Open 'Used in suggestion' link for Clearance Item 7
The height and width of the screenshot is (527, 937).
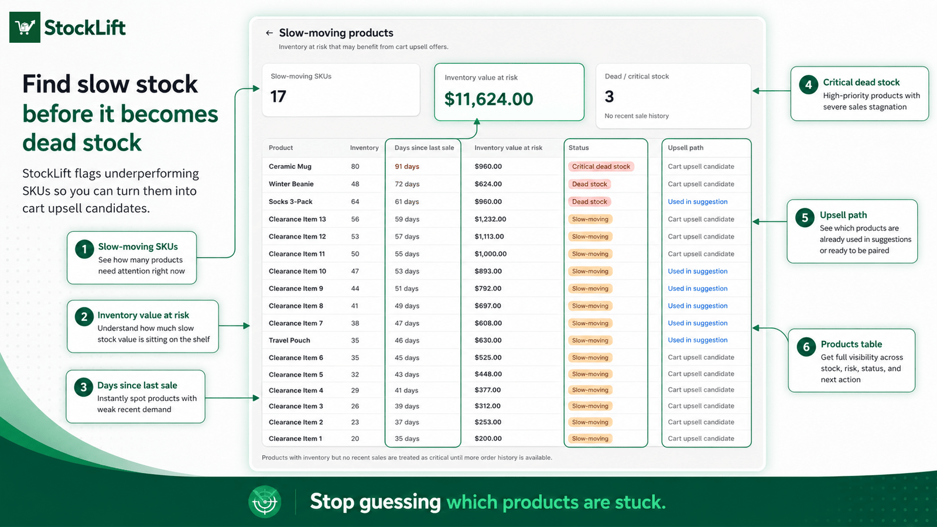point(697,323)
